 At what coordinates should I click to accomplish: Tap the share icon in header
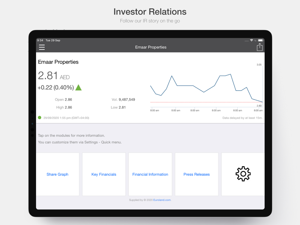click(x=259, y=47)
